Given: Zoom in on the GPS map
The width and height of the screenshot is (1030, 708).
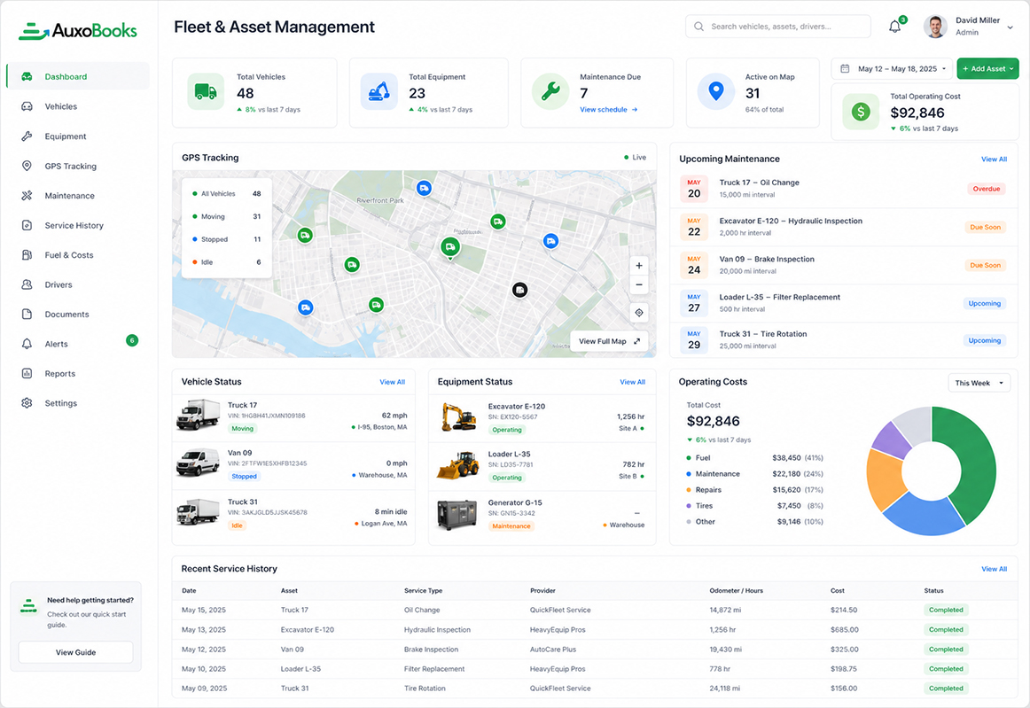Looking at the screenshot, I should (x=638, y=266).
